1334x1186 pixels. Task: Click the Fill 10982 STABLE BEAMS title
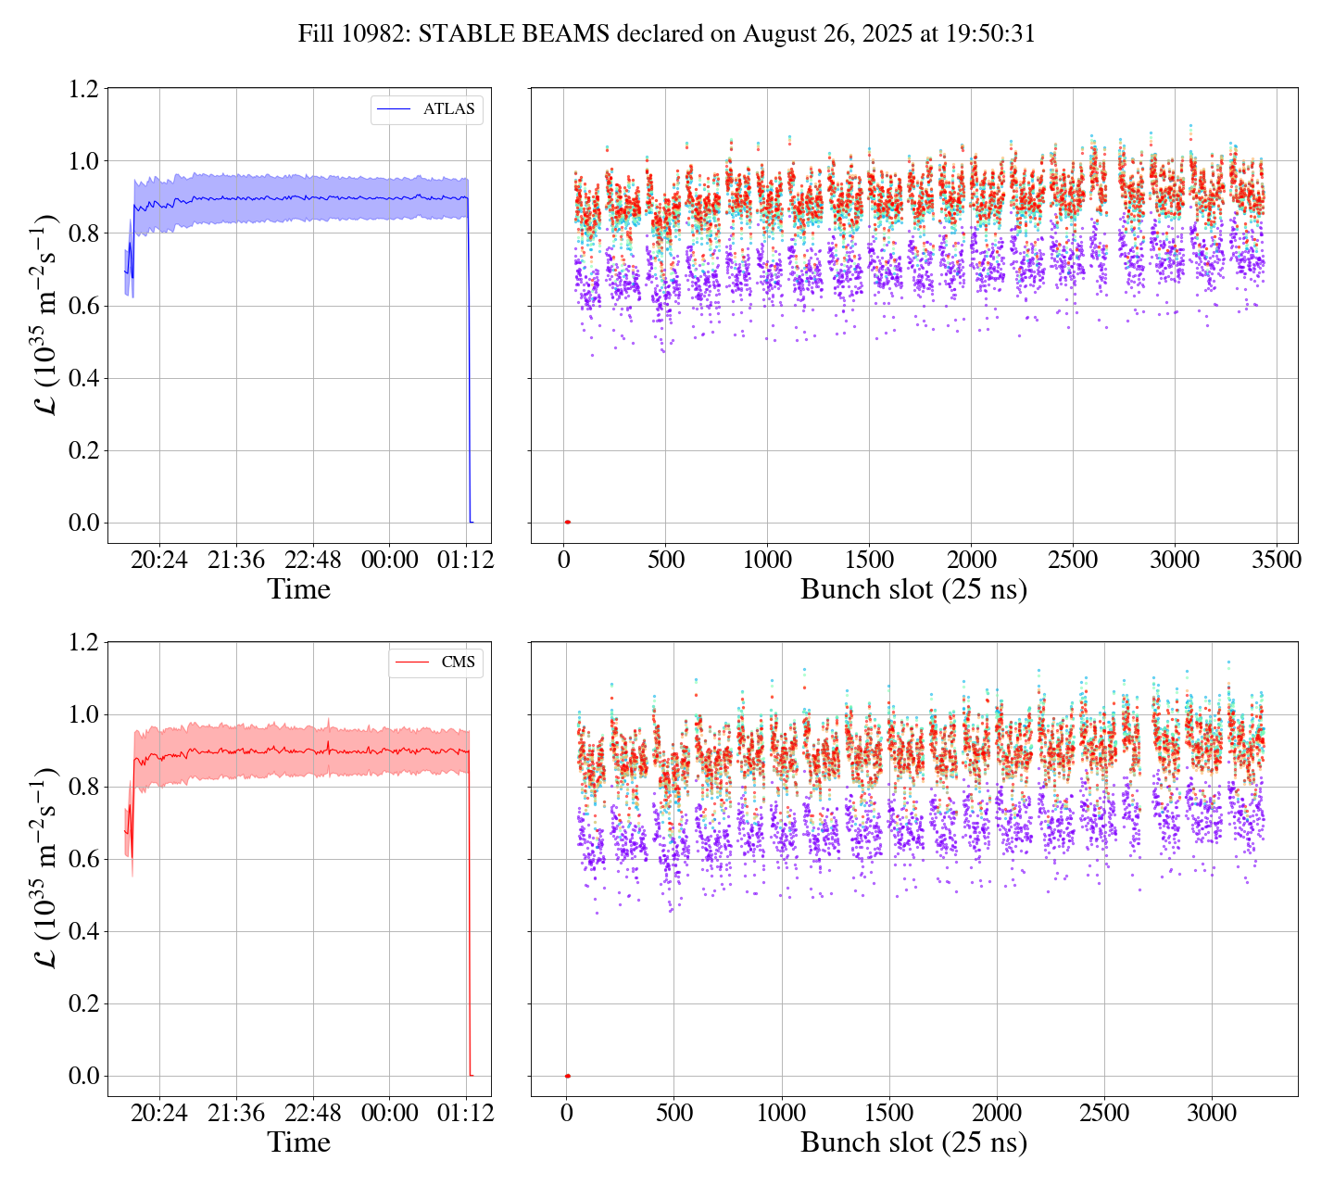click(x=666, y=34)
